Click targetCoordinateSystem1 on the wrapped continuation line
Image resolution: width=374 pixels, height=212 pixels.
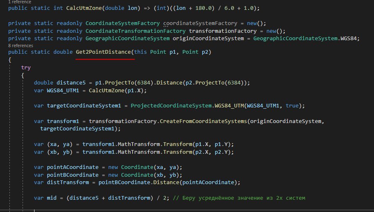tap(77, 129)
